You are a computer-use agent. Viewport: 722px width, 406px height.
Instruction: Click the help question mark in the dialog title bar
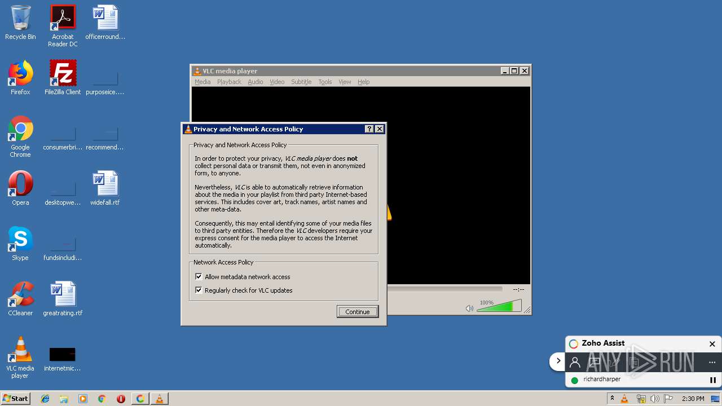click(369, 129)
